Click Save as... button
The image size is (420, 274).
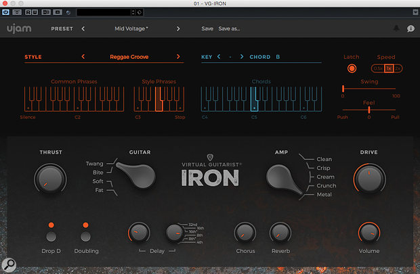[229, 28]
